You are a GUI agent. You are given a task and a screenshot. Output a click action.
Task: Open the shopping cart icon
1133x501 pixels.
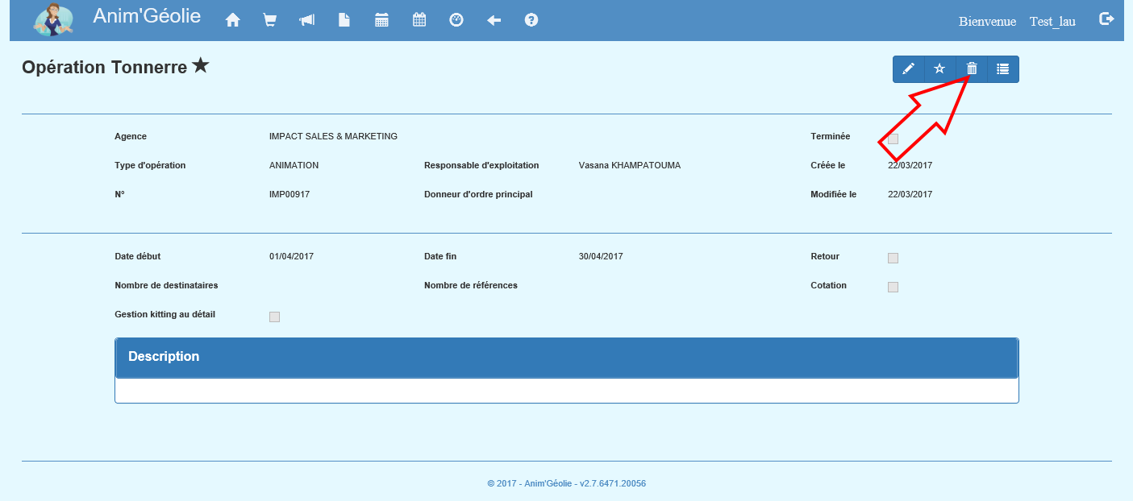[270, 21]
